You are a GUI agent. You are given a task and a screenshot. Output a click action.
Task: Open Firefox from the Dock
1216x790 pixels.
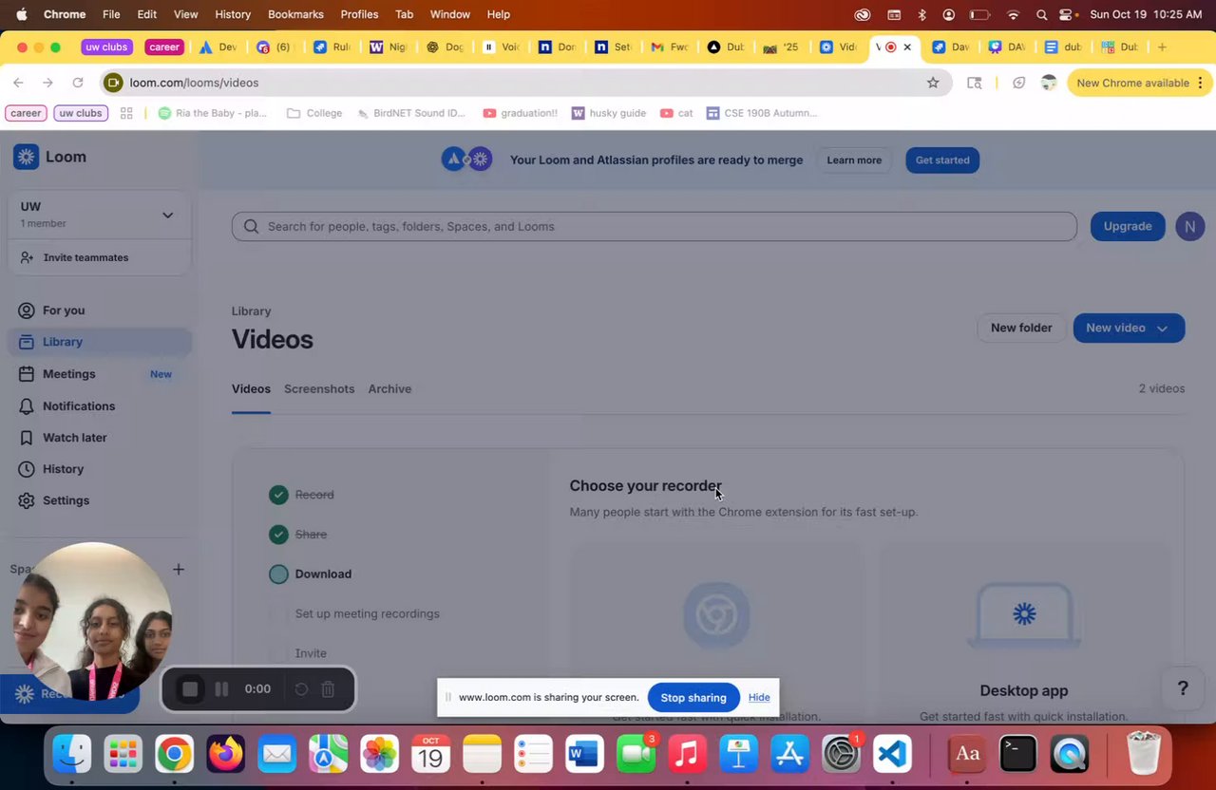(226, 755)
